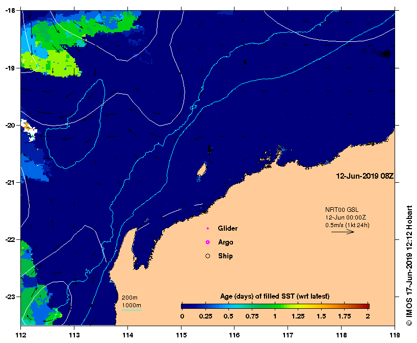Click the Ship legend label

click(x=225, y=256)
